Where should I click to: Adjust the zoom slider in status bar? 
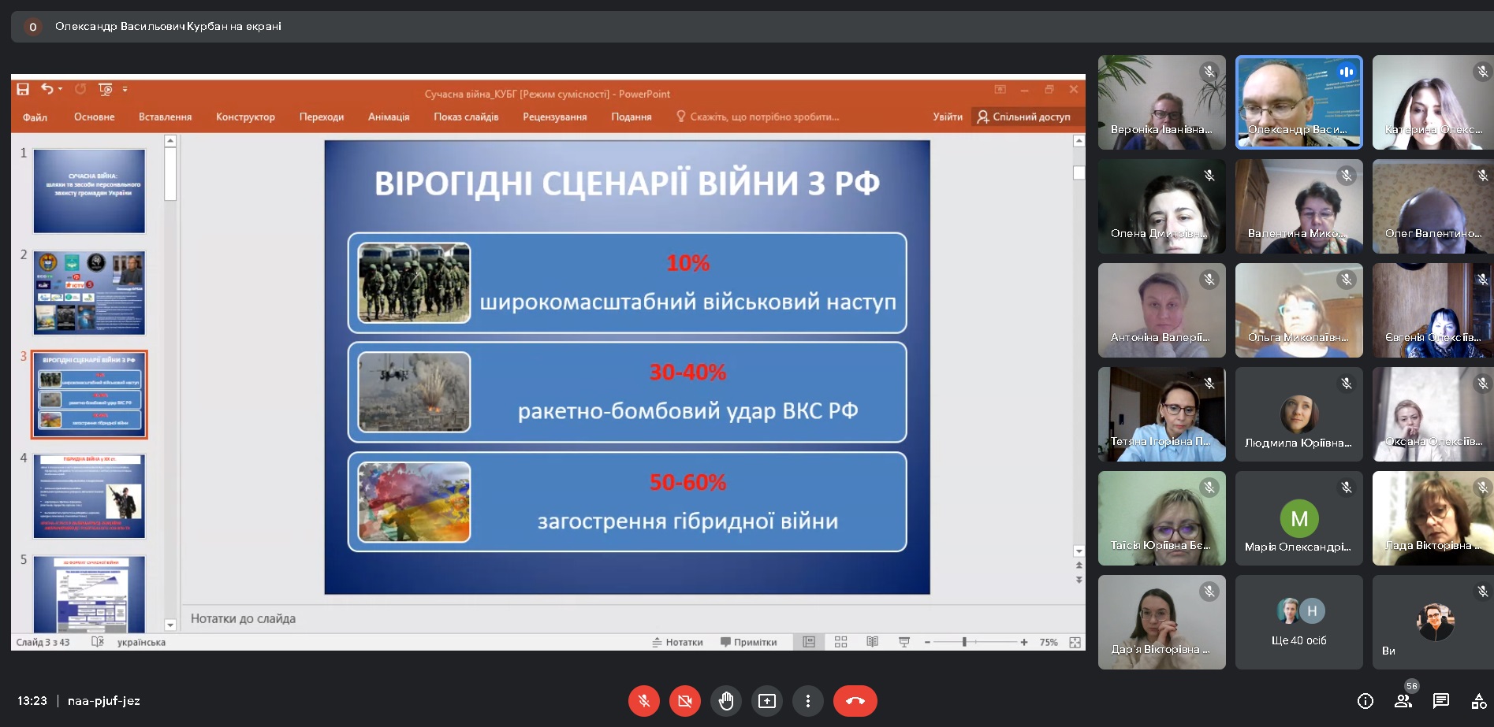point(964,642)
